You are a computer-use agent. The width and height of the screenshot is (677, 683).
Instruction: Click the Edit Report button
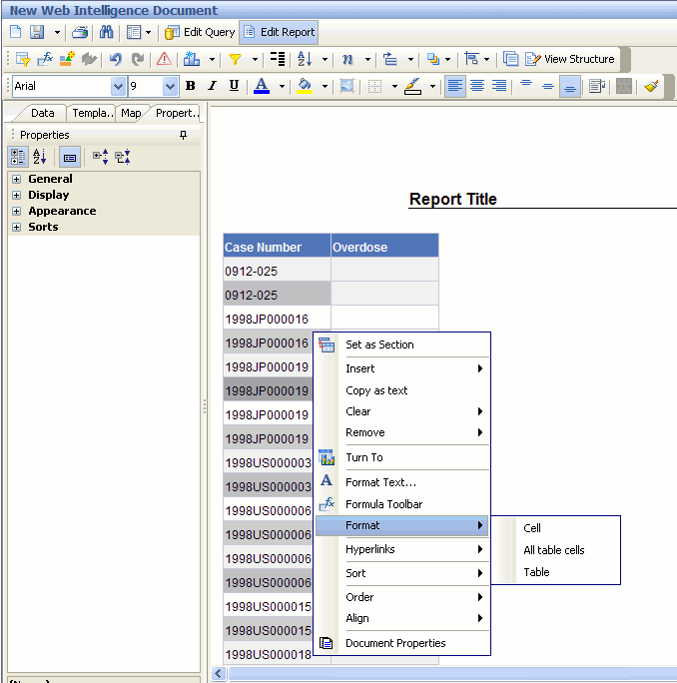pyautogui.click(x=279, y=32)
